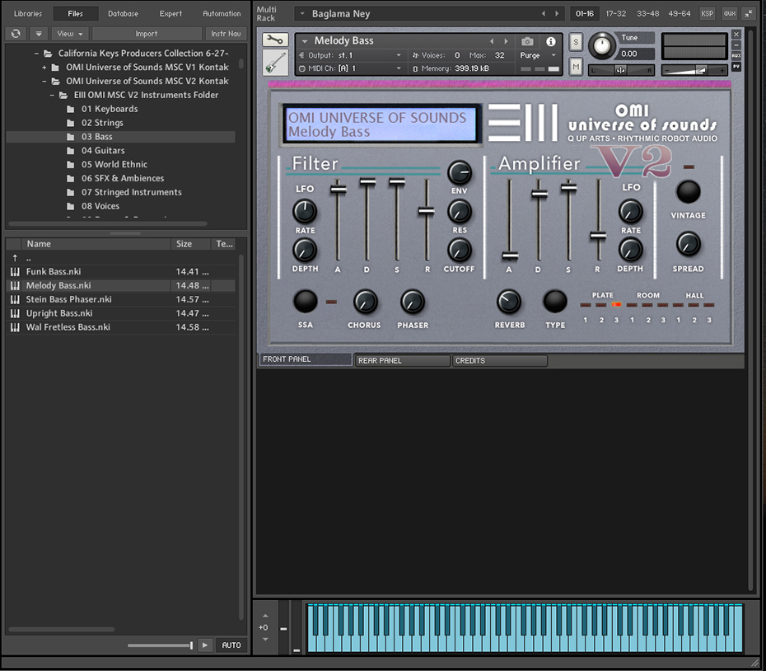766x671 pixels.
Task: Show rack page 33-48
Action: pos(647,14)
